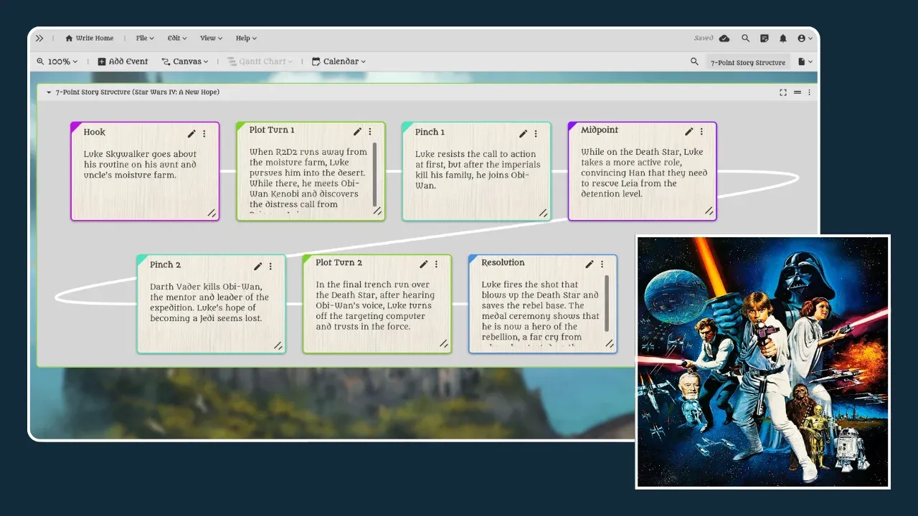Open the Calendar dropdown
The image size is (918, 516).
tap(339, 62)
